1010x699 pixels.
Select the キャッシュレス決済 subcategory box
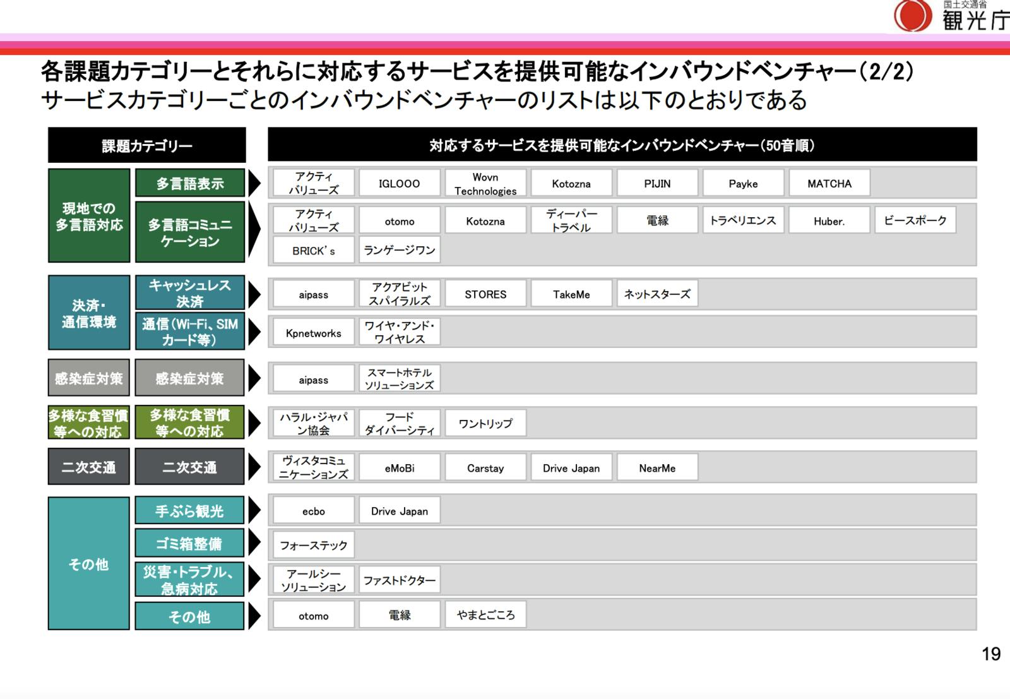click(x=190, y=293)
